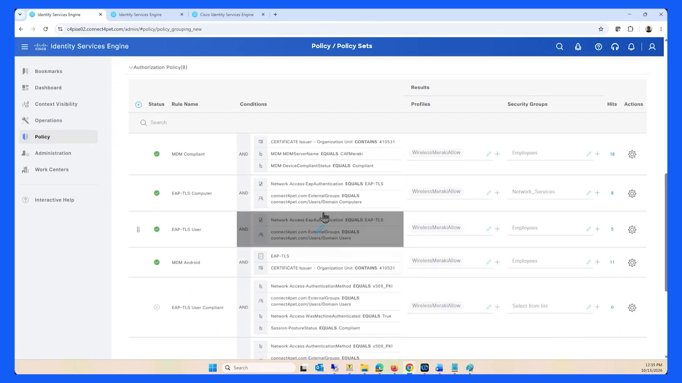
Task: Open gear actions for EAP-TLS Computer rule
Action: tap(632, 193)
